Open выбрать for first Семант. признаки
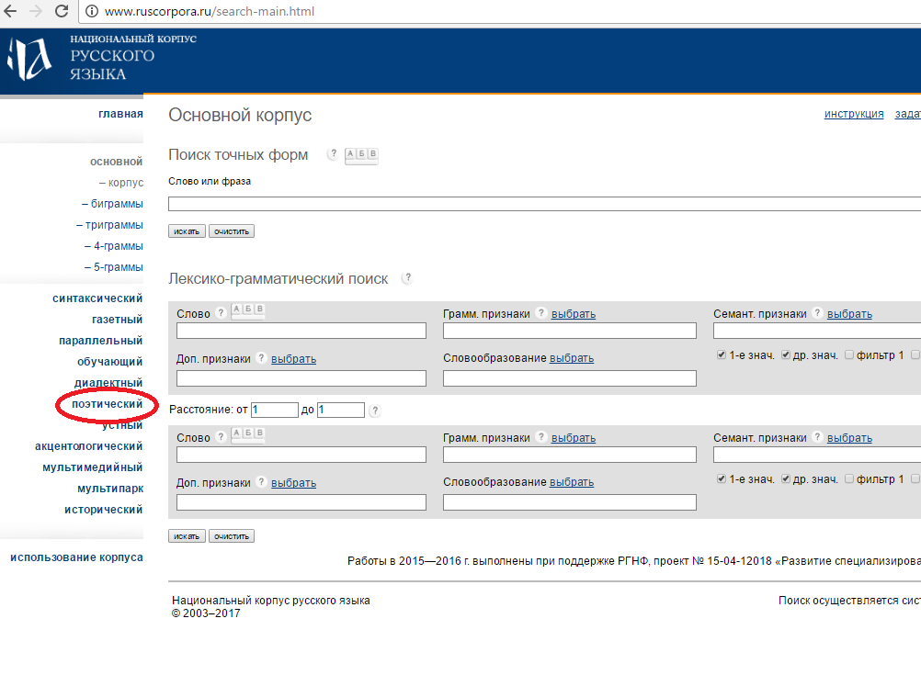 849,314
